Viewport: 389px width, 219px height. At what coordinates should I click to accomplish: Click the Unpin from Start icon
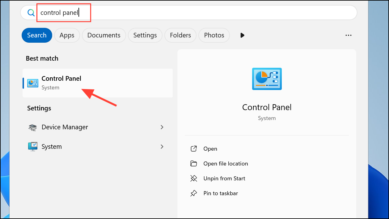point(194,178)
